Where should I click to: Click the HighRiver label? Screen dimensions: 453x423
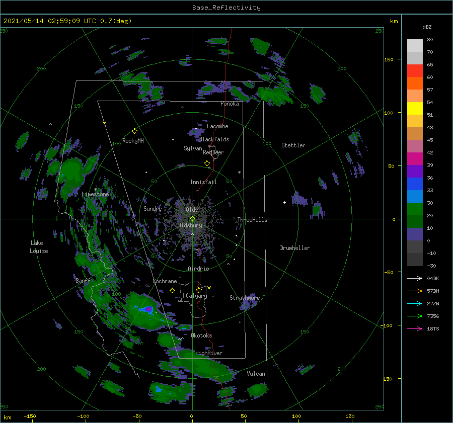[209, 353]
